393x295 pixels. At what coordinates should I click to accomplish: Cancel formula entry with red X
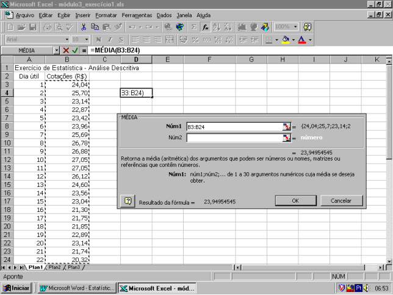tap(66, 50)
